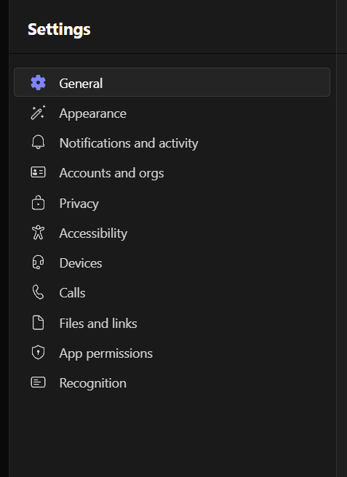Show the Devices settings label
Screen dimensions: 347x477
click(81, 263)
